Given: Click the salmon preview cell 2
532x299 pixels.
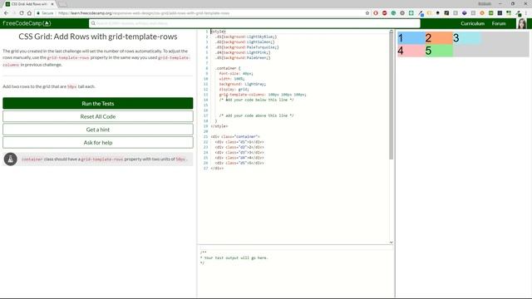Looking at the screenshot, I should click(x=439, y=38).
